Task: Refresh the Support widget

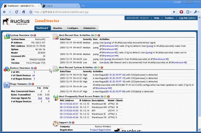Action: click(70, 122)
